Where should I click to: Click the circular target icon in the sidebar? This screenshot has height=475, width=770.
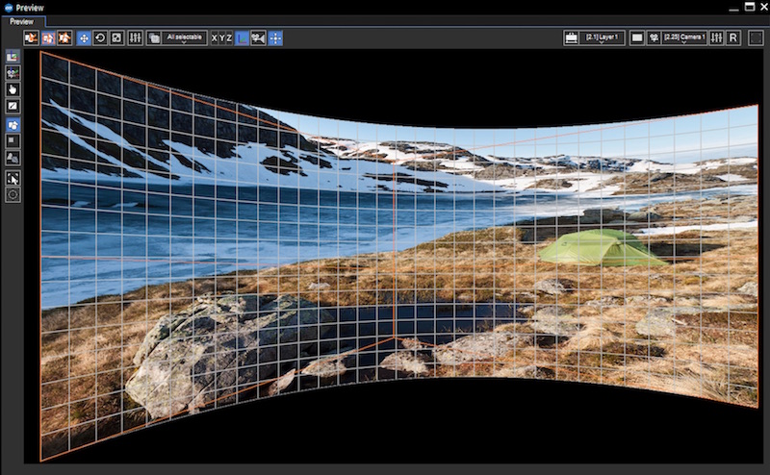(x=13, y=194)
